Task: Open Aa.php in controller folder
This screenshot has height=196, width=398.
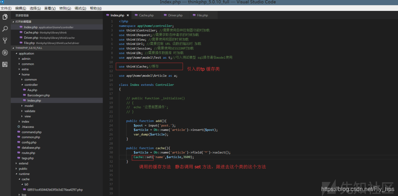Action: [32, 90]
